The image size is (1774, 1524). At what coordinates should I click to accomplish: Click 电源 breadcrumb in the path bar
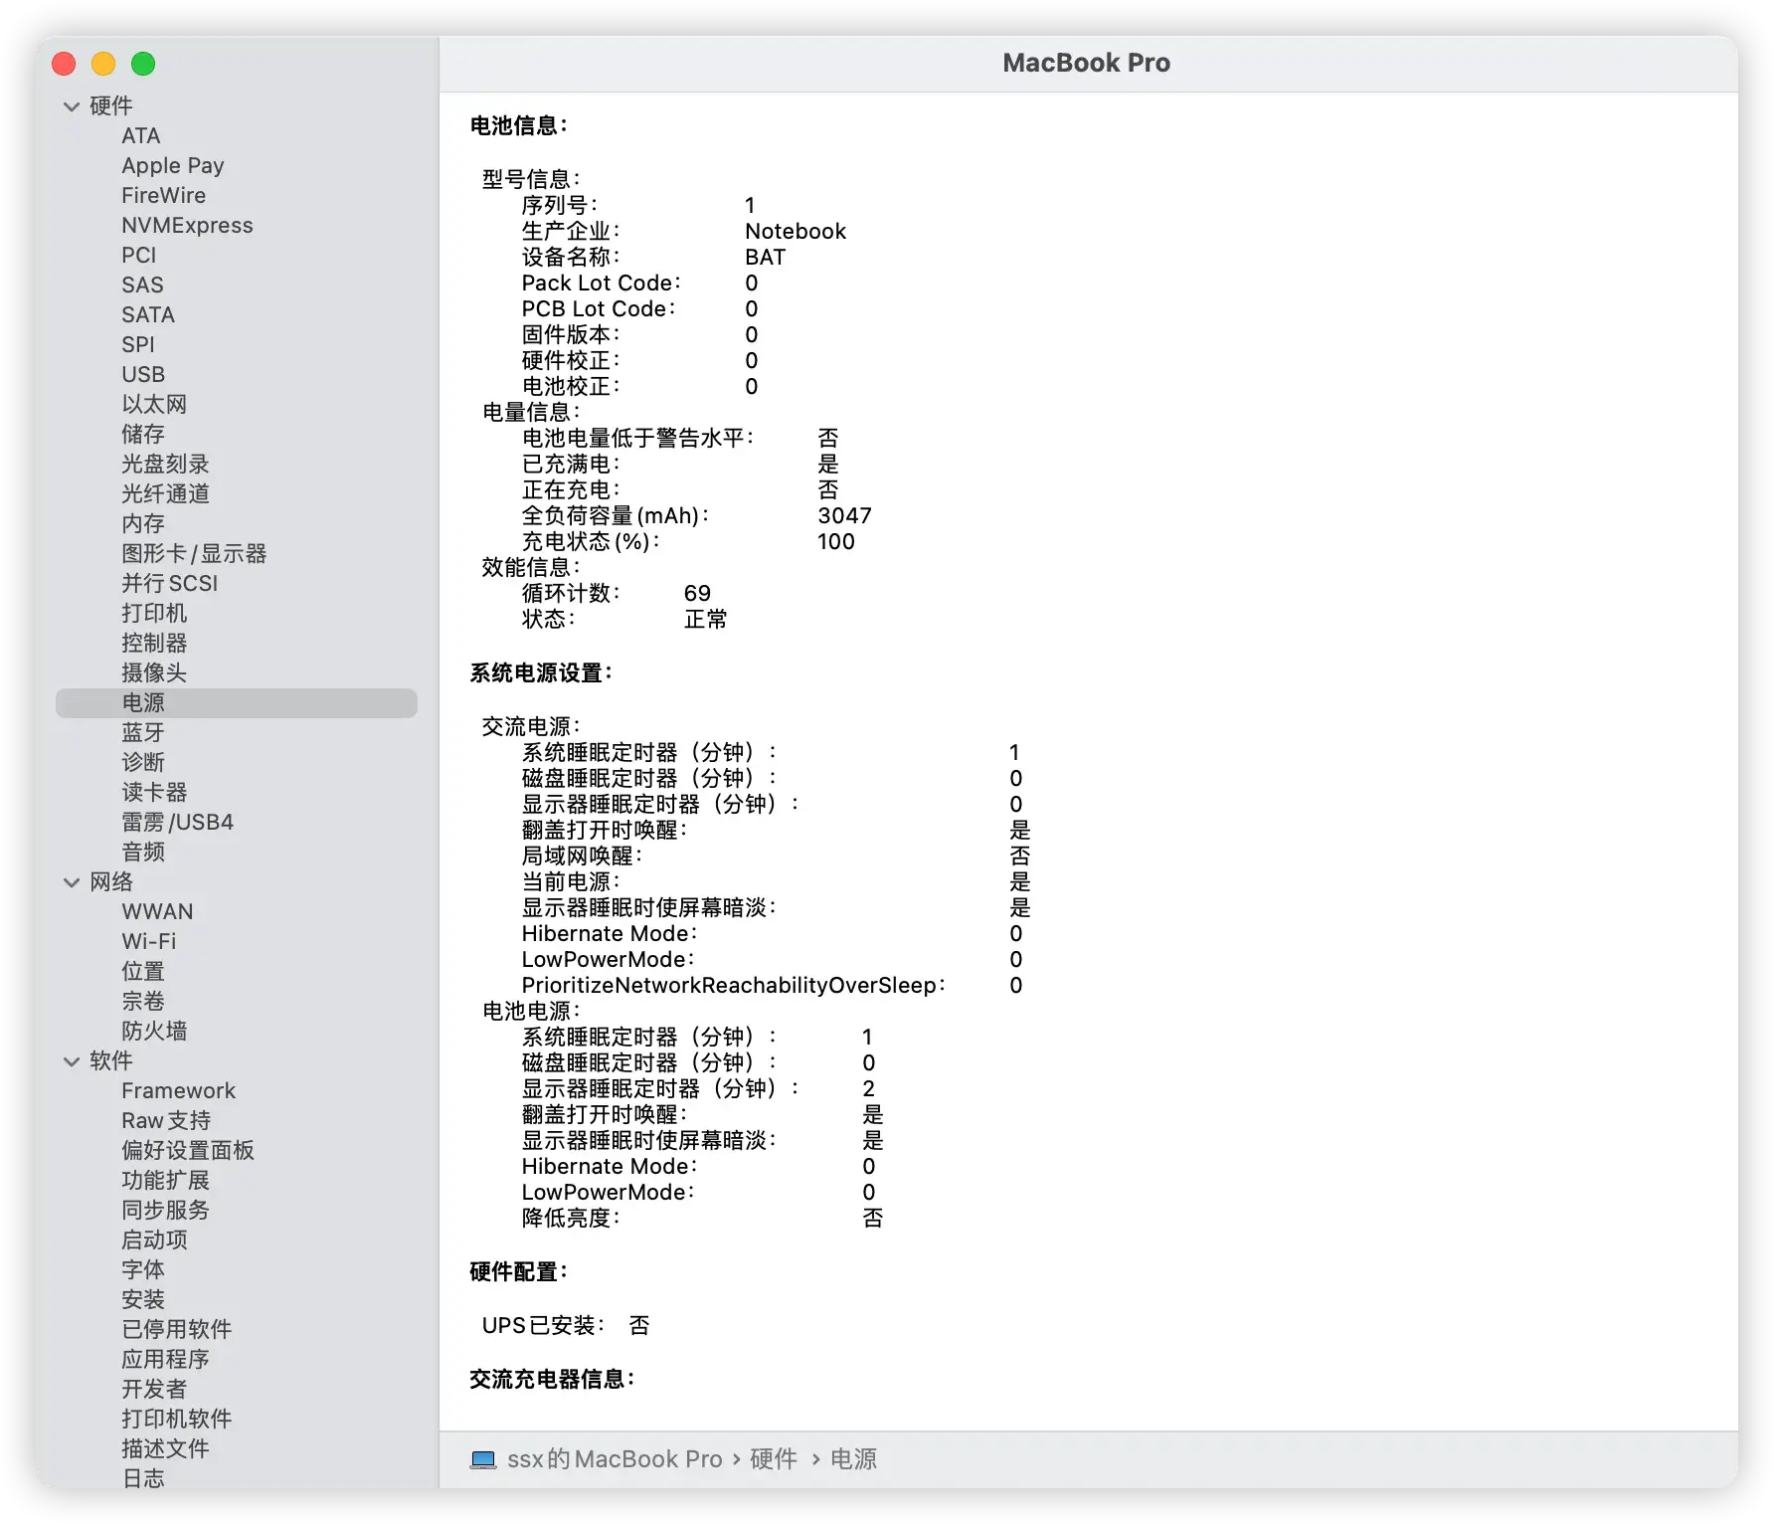click(x=853, y=1459)
